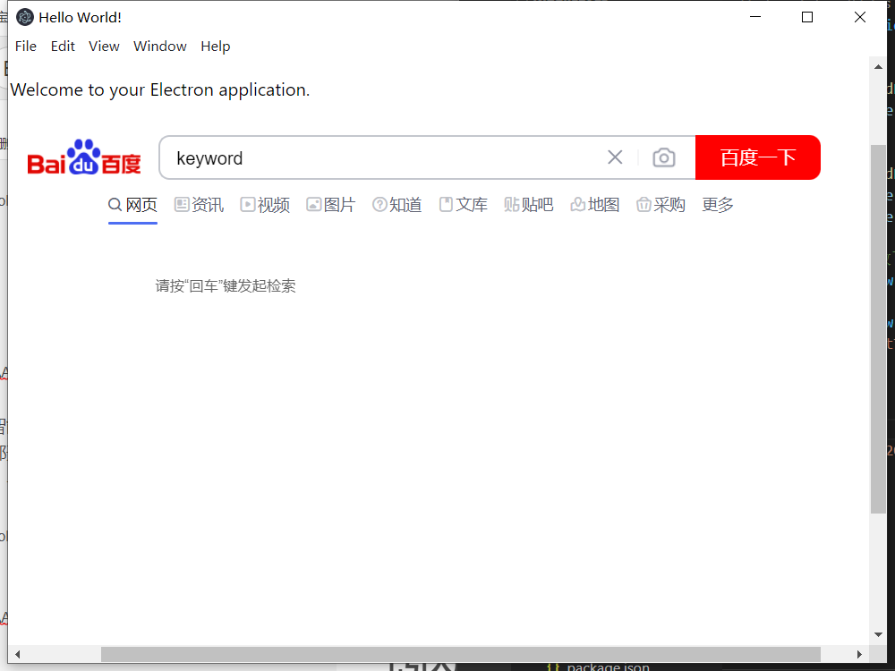Close the Hello World window
The image size is (895, 671).
[859, 17]
